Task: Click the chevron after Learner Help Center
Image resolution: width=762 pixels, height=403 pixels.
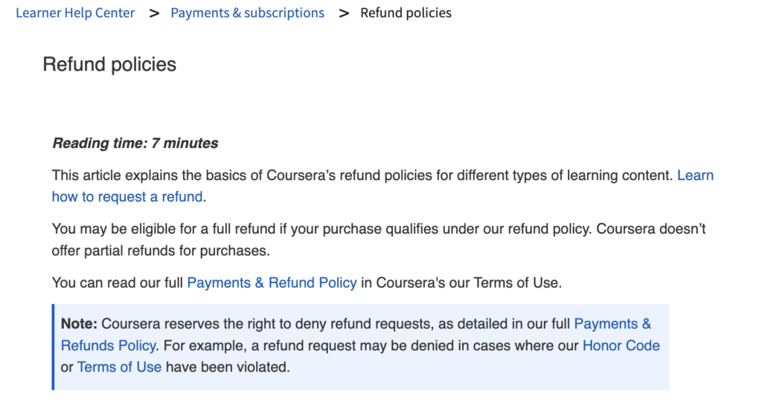Action: (154, 13)
